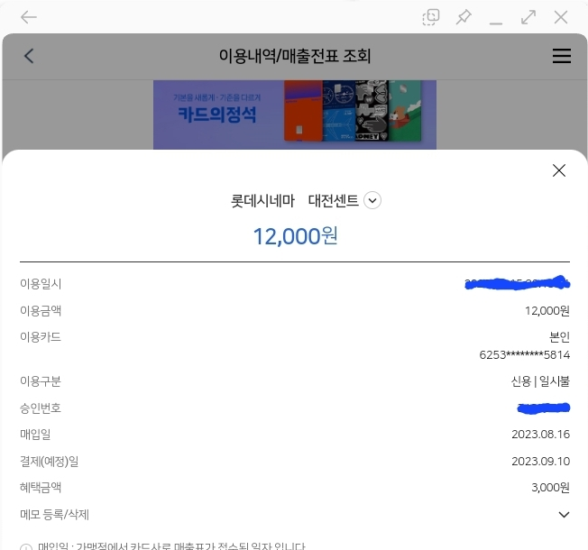Click the 롯데시네마 대전센트 merchant name
Viewport: 588px width, 550px height.
pyautogui.click(x=295, y=200)
